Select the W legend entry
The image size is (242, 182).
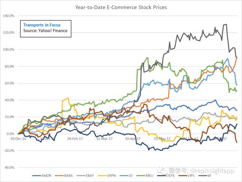[205, 176]
